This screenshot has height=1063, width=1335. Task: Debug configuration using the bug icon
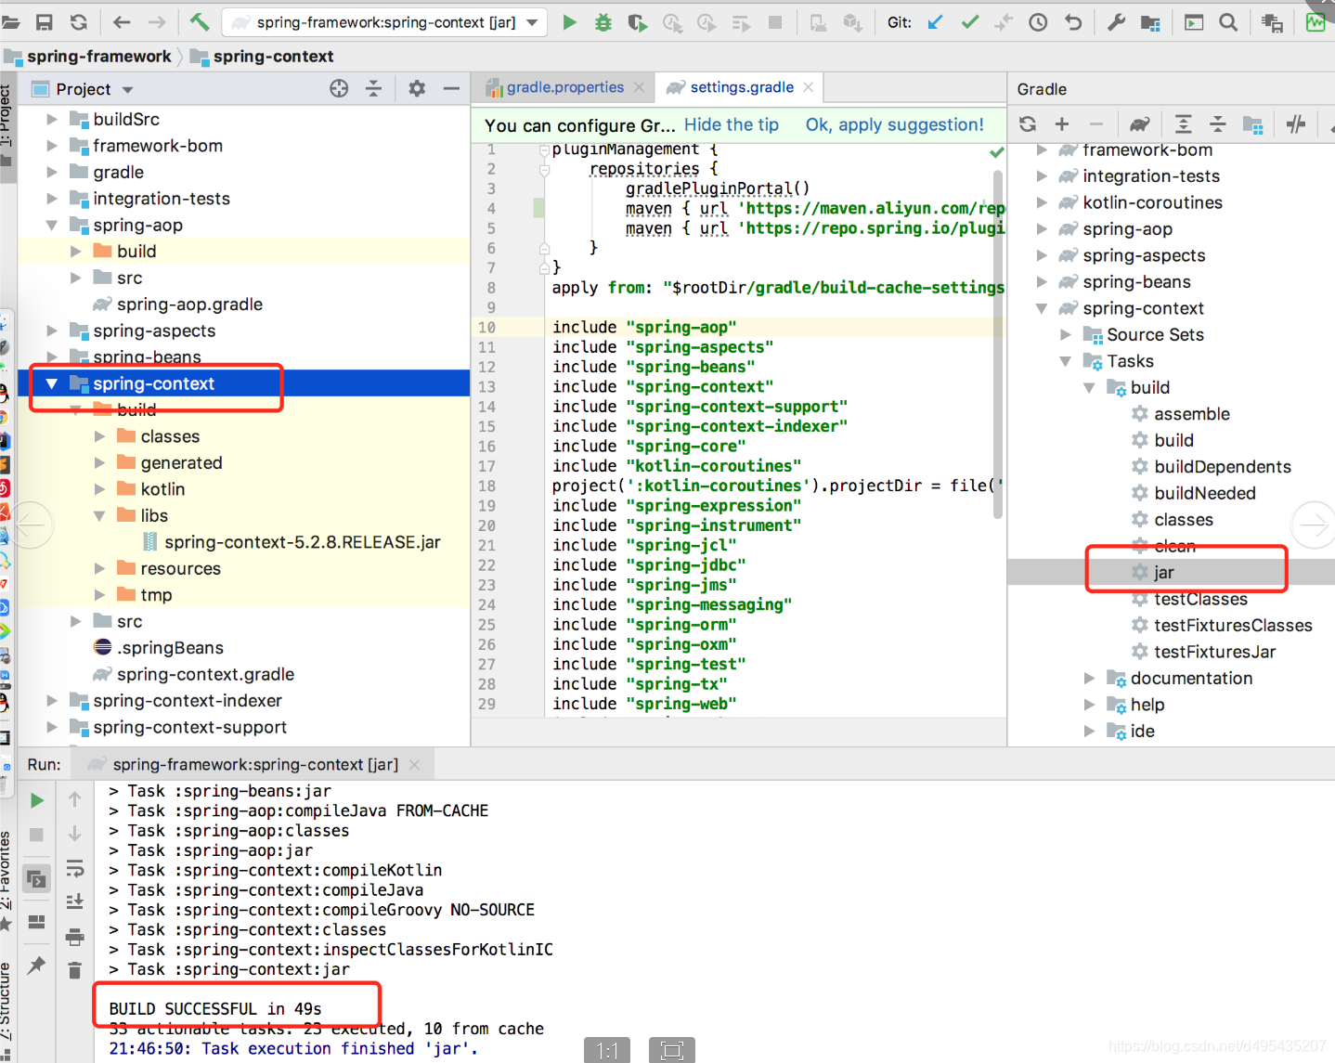(x=603, y=22)
